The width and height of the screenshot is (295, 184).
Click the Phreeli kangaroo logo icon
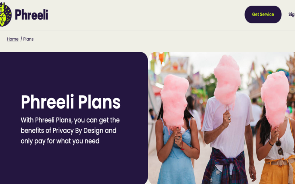coord(6,14)
